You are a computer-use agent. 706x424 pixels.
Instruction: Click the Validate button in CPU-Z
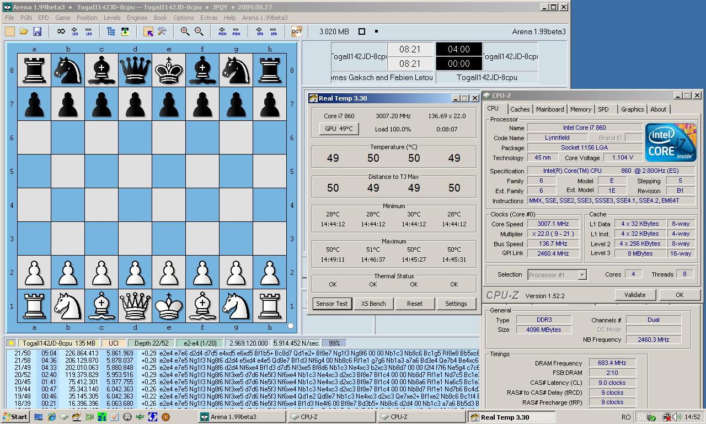pos(635,295)
